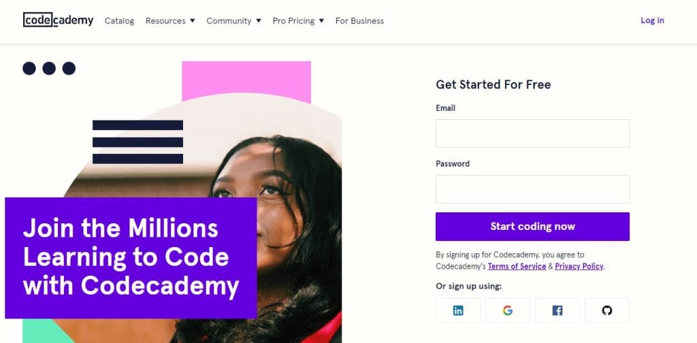697x343 pixels.
Task: Navigate to For Business page
Action: click(359, 21)
